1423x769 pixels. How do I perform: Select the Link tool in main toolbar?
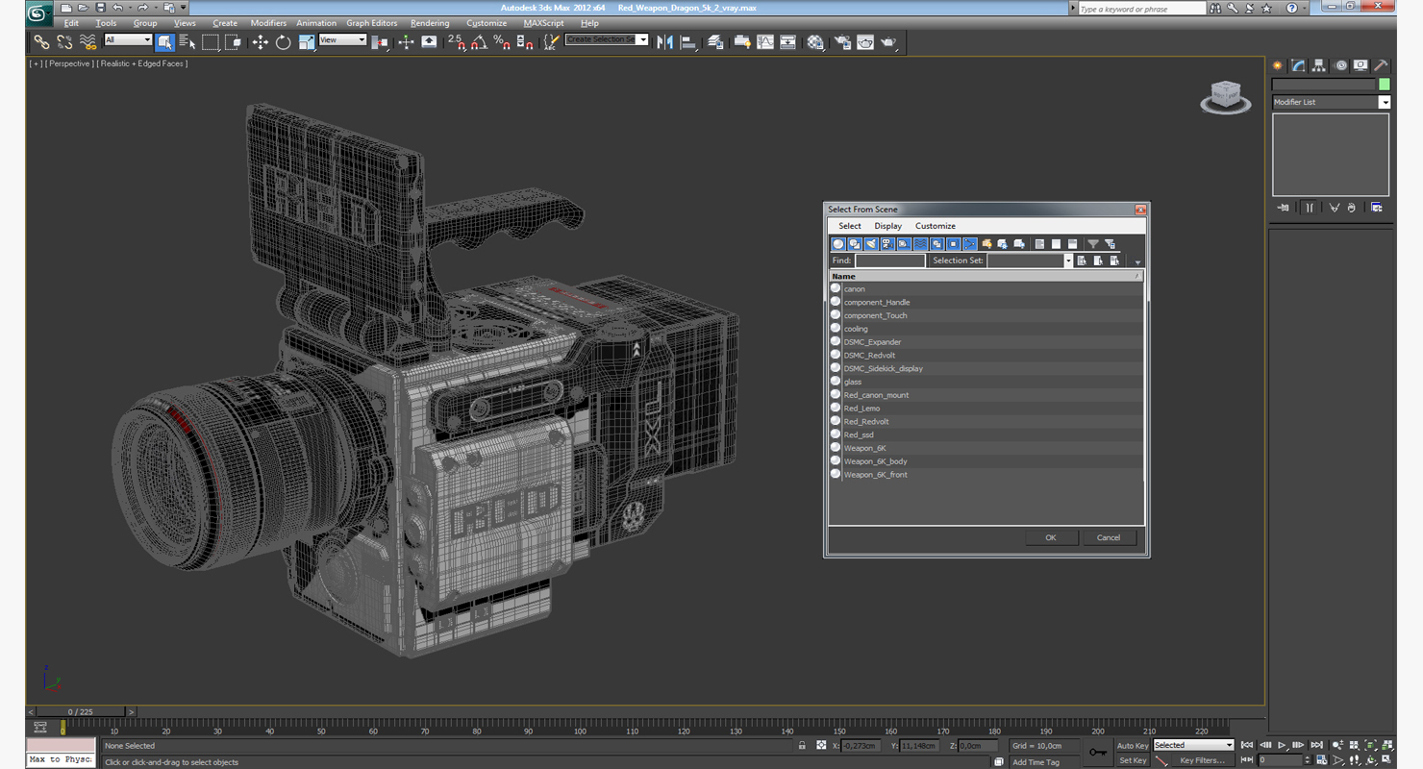pyautogui.click(x=41, y=42)
